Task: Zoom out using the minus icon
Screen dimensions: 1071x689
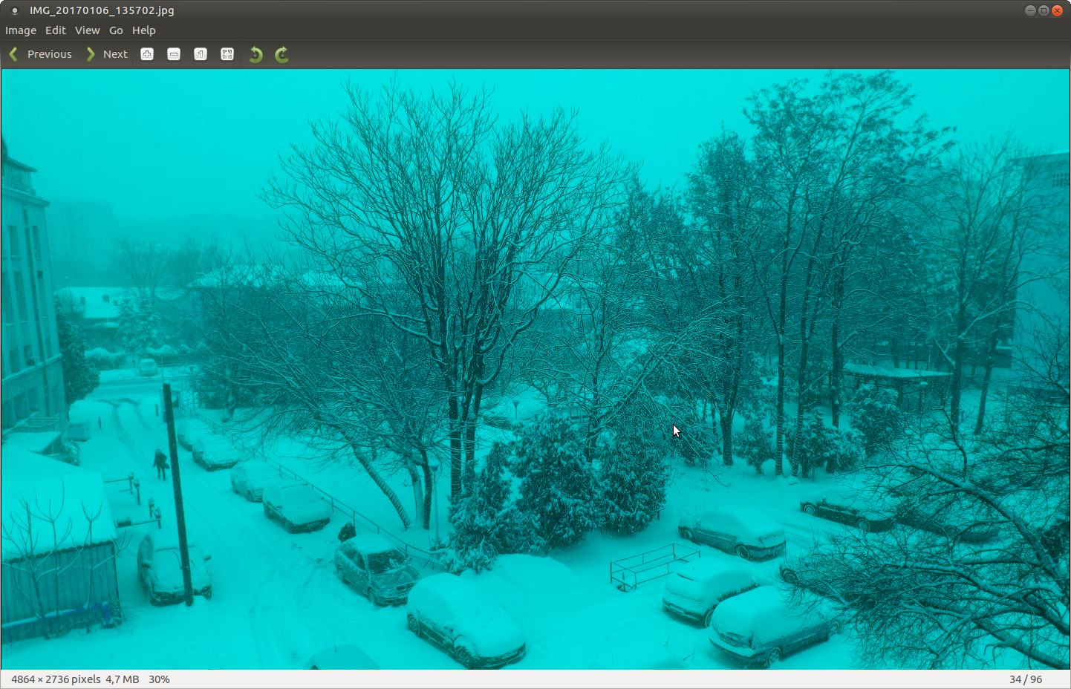Action: 174,54
